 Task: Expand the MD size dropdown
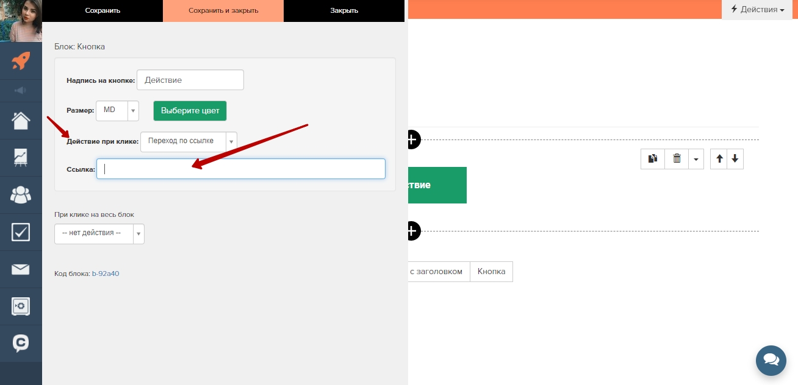117,110
